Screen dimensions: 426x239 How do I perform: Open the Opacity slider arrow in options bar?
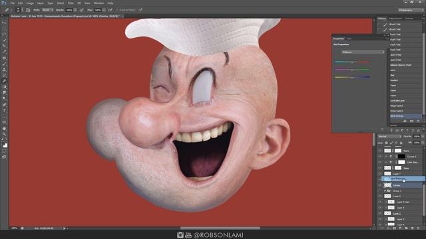point(75,10)
